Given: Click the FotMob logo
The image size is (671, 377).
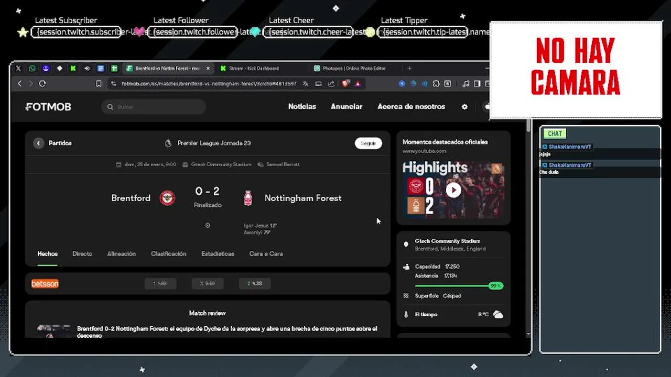Looking at the screenshot, I should (48, 107).
